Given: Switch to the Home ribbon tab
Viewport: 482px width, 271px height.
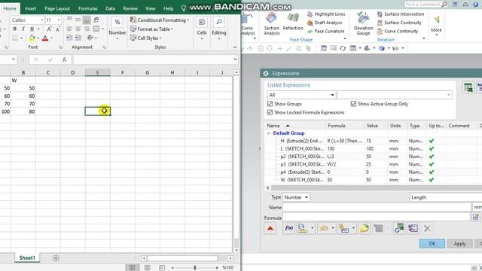Looking at the screenshot, I should point(10,8).
